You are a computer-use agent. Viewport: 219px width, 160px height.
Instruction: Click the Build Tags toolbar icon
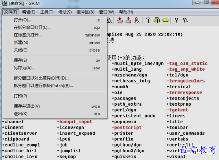(x=157, y=20)
